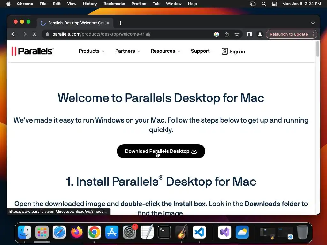
Task: Open the View menu
Action: click(x=72, y=4)
